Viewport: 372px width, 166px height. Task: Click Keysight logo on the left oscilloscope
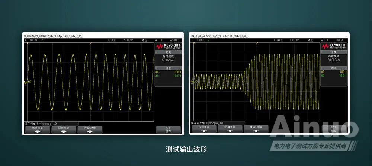coord(168,47)
